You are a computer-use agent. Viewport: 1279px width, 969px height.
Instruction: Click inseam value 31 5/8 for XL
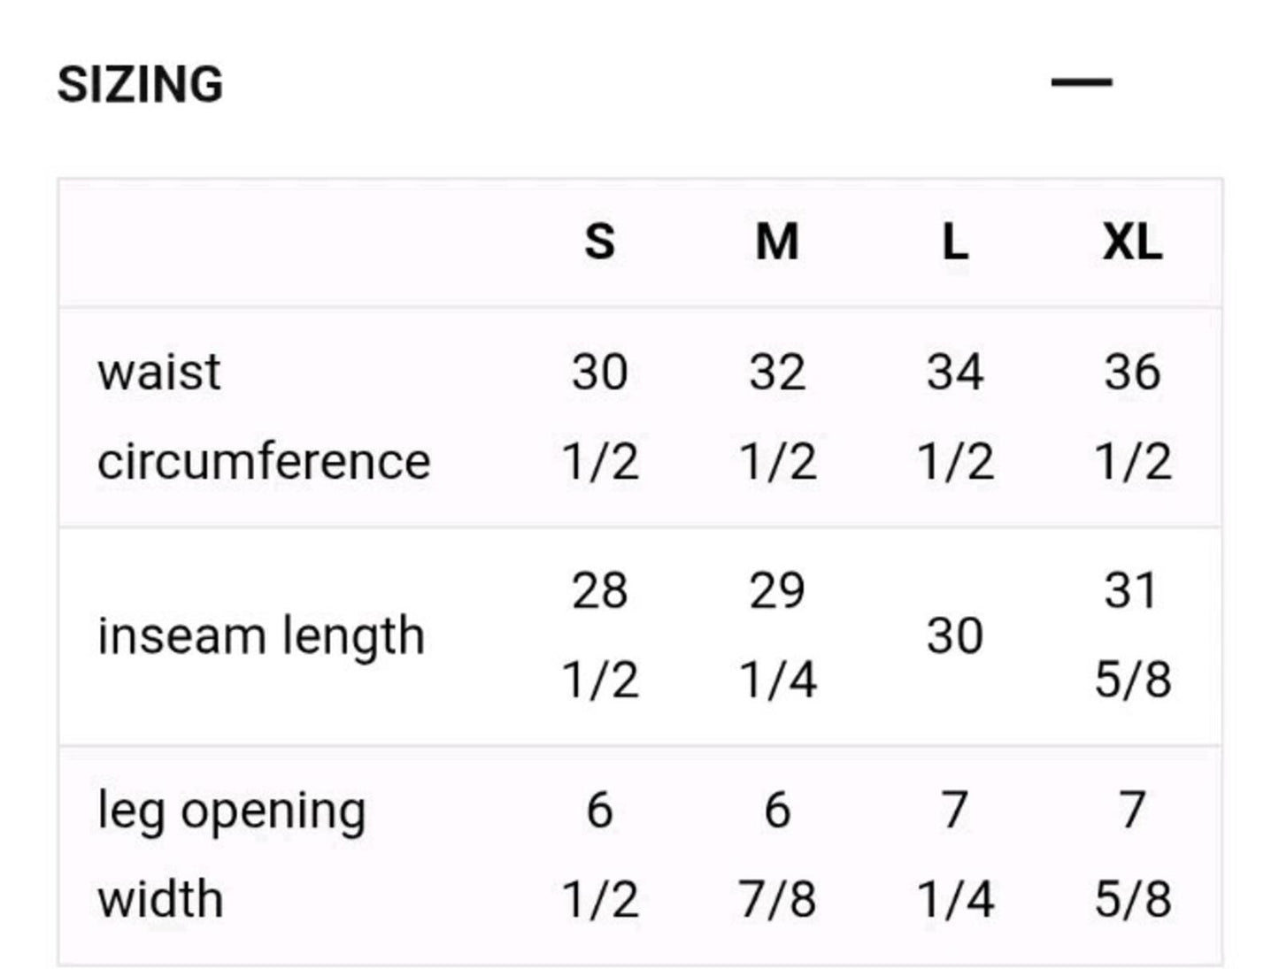pyautogui.click(x=1132, y=635)
